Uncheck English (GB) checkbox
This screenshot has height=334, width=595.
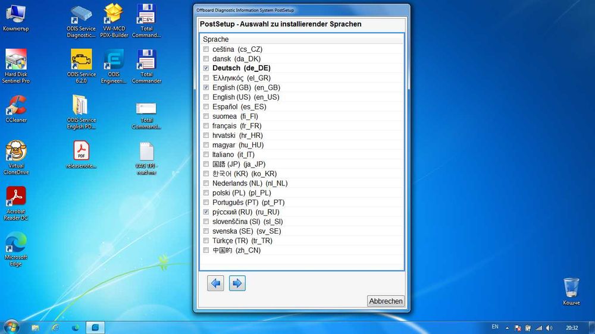[x=206, y=87]
